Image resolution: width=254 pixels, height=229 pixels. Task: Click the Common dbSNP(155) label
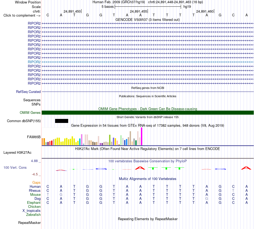click(24, 121)
